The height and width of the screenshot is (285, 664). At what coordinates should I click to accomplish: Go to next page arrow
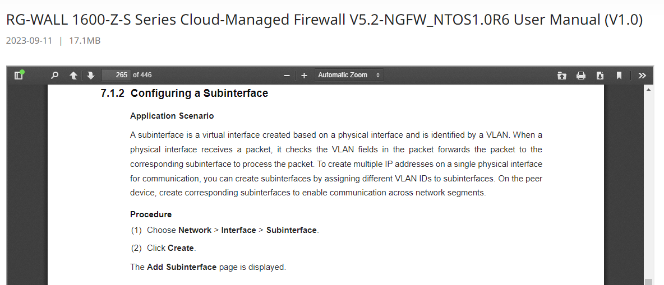tap(91, 75)
